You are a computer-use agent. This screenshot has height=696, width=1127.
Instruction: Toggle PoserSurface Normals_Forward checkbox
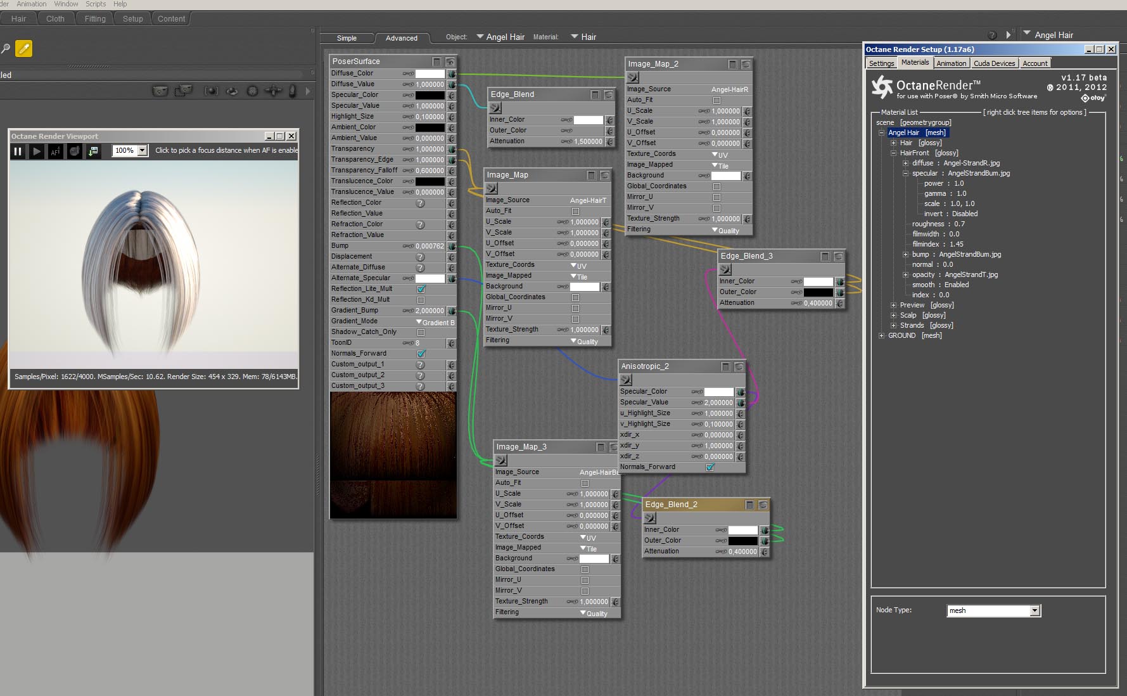coord(421,354)
